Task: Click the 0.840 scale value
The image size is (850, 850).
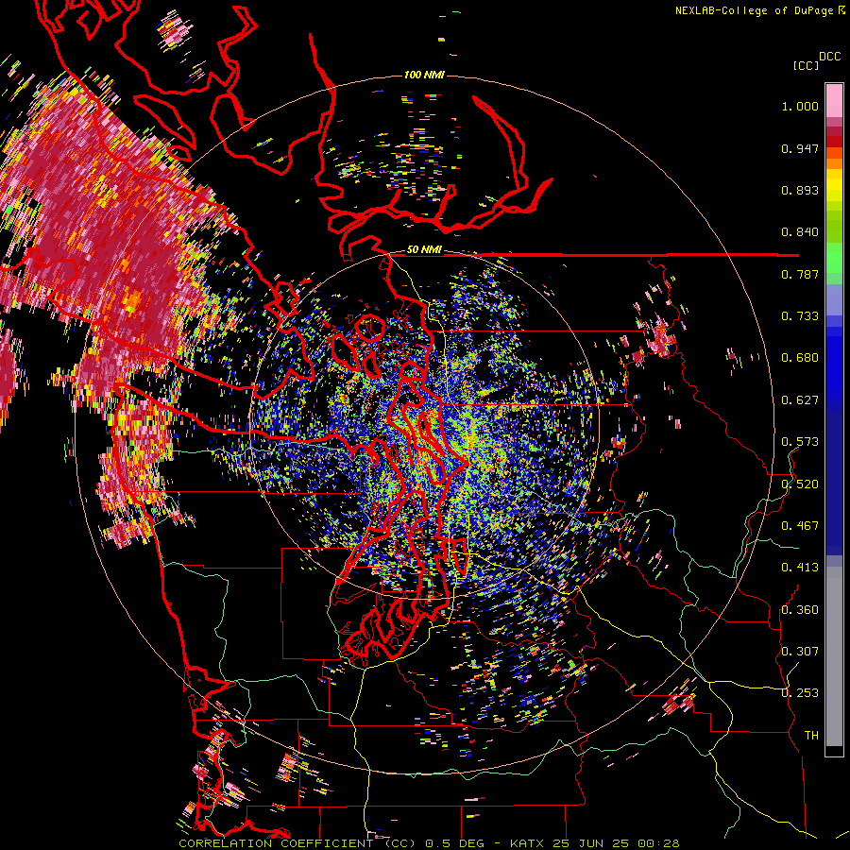Action: coord(800,232)
